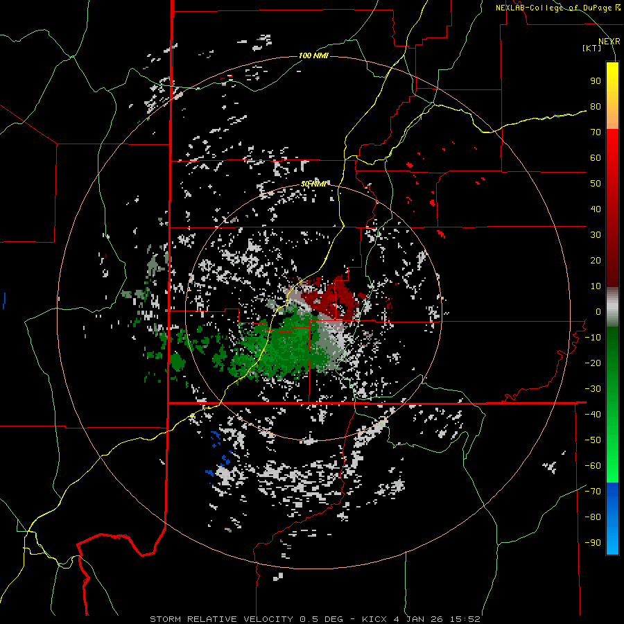Click the -50 scale value
This screenshot has width=624, height=624.
coord(593,440)
